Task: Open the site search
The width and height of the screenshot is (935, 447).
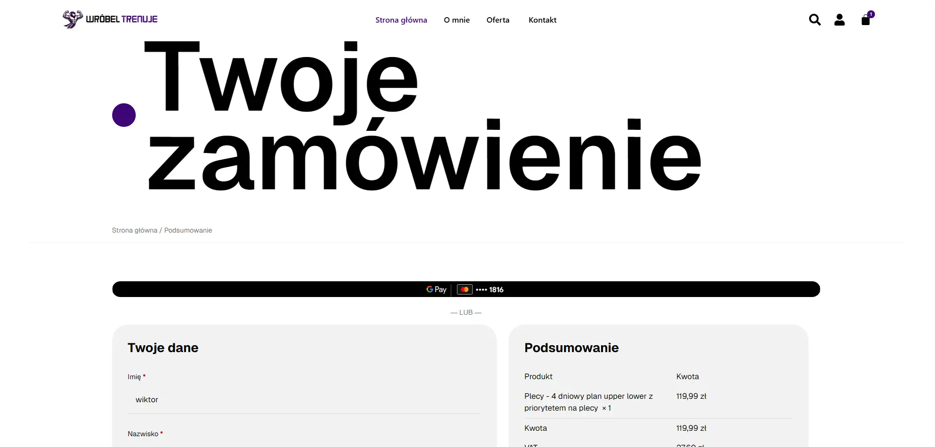Action: (814, 20)
